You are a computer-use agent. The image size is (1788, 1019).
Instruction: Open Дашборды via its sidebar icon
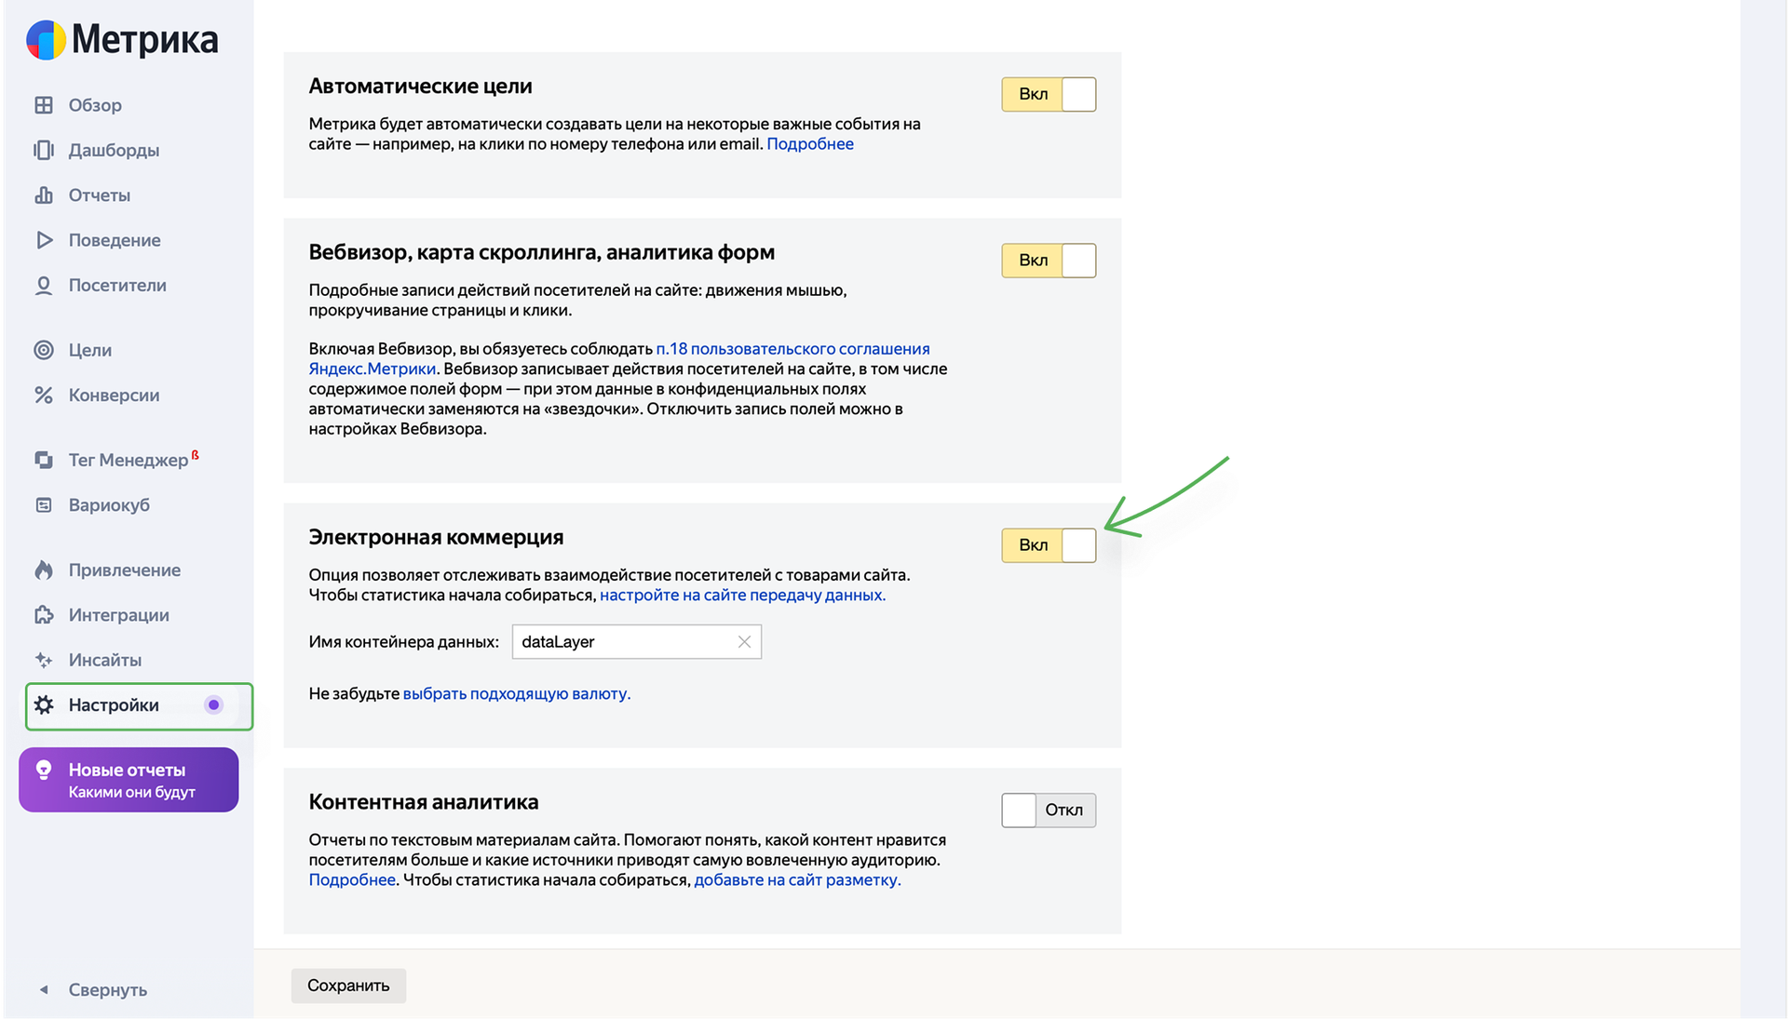click(x=44, y=150)
